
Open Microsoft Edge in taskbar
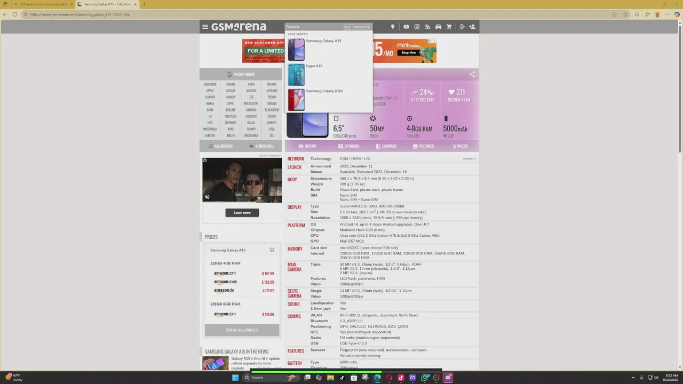pyautogui.click(x=377, y=378)
